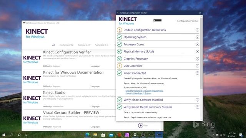Click the Kinect logo beside Visual Gesture Builder
The width and height of the screenshot is (246, 138).
(x=32, y=120)
